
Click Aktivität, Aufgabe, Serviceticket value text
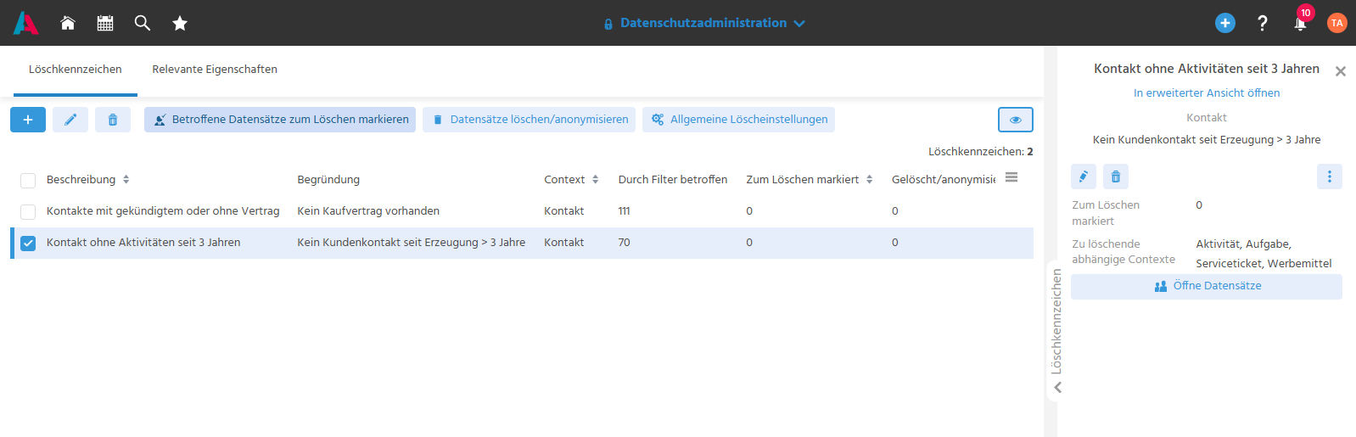[x=1264, y=254]
